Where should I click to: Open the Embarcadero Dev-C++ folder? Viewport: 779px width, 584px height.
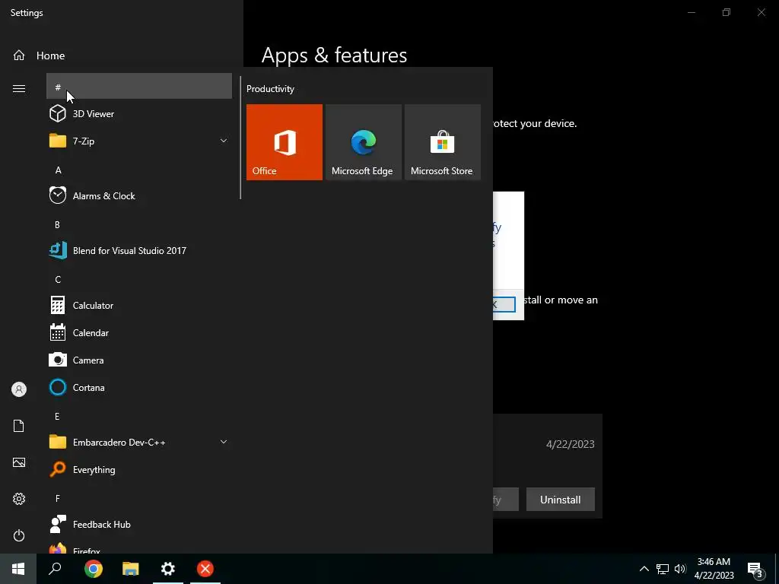[139, 442]
